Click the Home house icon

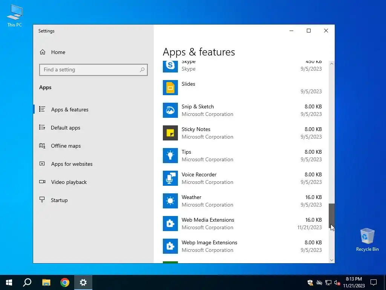pos(43,52)
